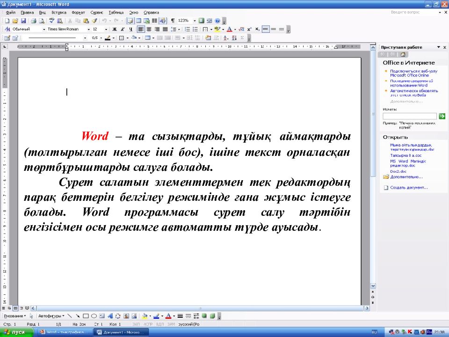Select the Oval drawing tool
Image resolution: width=449 pixels, height=337 pixels.
[x=94, y=316]
